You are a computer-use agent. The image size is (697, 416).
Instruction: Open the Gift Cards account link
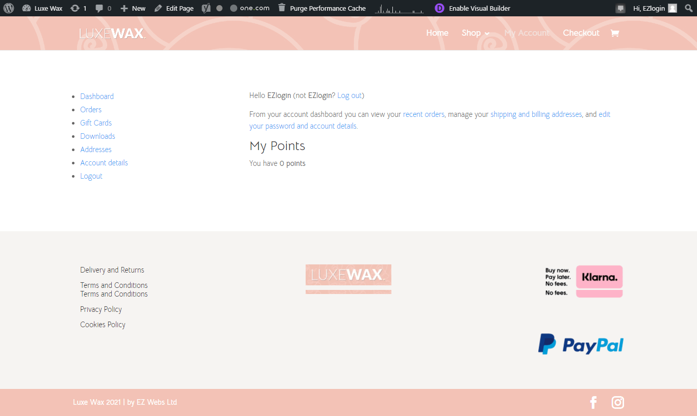pos(96,123)
